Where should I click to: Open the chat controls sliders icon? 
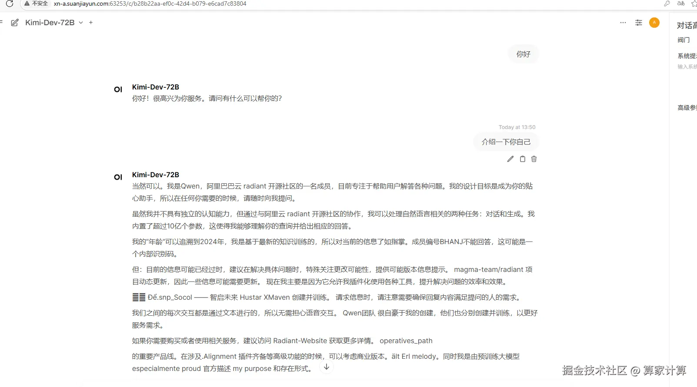tap(639, 23)
